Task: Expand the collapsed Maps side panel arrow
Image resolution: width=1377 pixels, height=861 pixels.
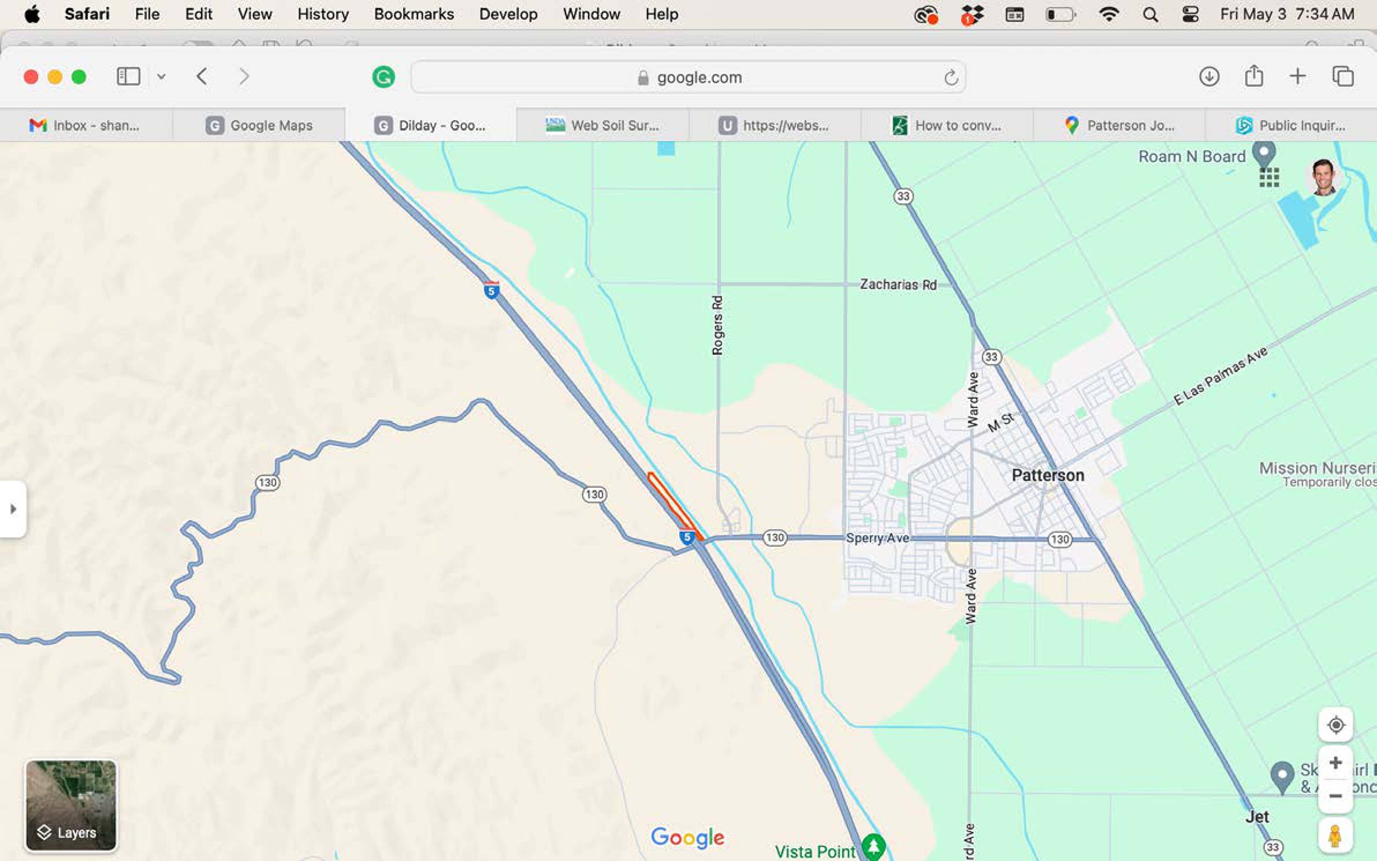Action: click(13, 509)
